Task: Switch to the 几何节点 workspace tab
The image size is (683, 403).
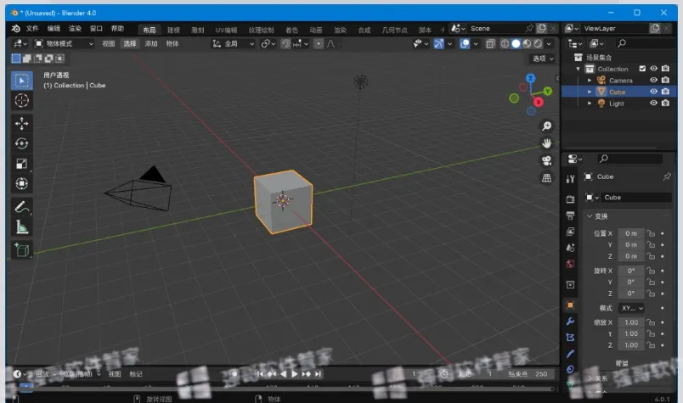Action: coord(394,30)
